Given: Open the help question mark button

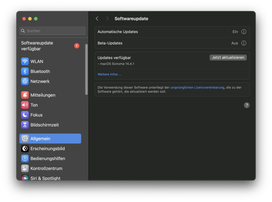Looking at the screenshot, I should 246,105.
